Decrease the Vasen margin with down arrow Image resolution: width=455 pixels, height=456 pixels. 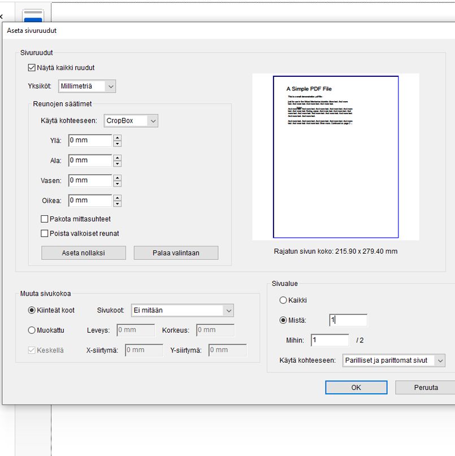(x=117, y=184)
